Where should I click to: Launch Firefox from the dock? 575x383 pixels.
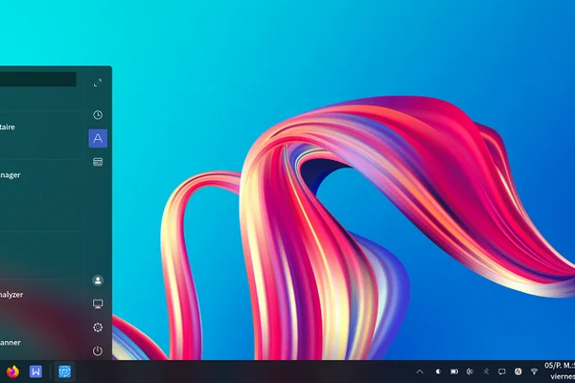12,372
